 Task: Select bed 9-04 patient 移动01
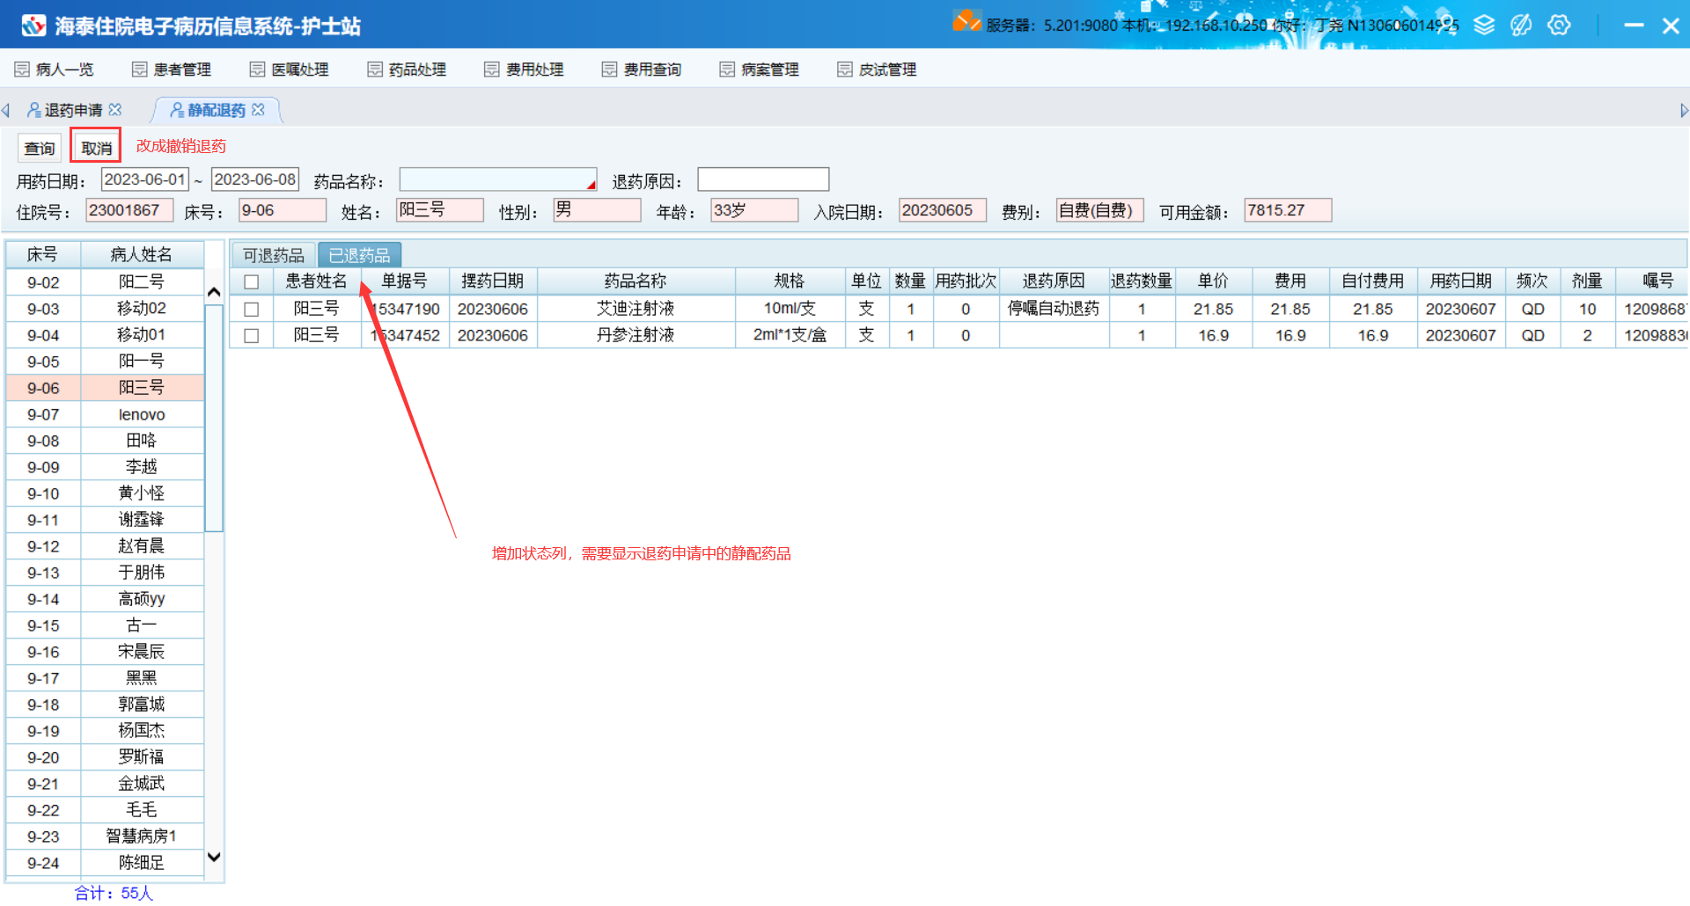click(106, 335)
